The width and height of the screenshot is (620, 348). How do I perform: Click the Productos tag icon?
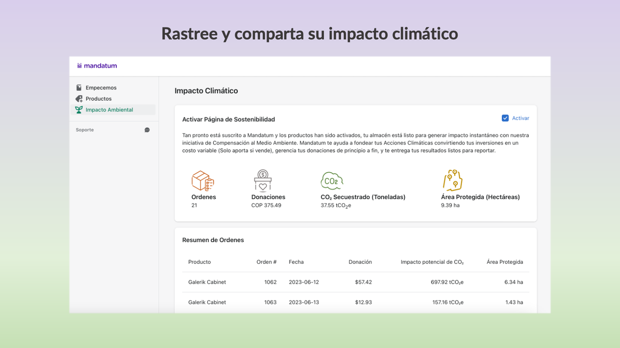(x=79, y=99)
